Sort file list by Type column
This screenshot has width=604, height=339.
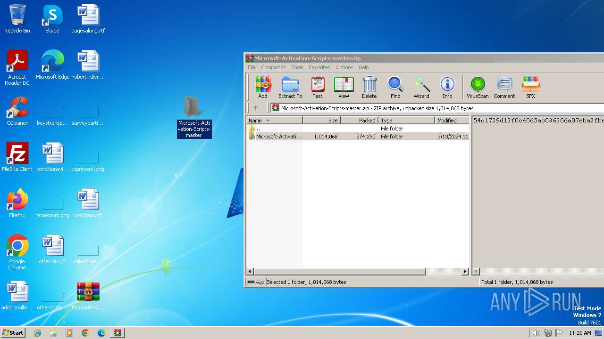pos(406,121)
